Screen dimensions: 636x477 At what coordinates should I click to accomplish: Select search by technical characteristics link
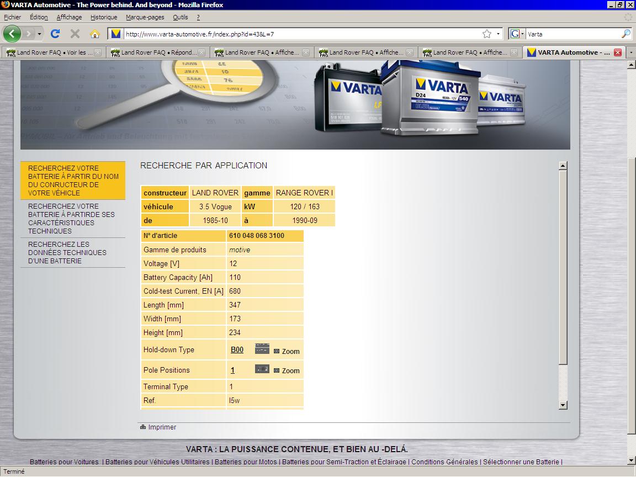coord(72,219)
